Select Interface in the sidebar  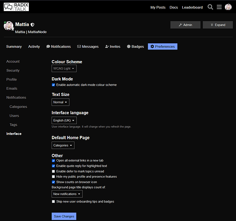pyautogui.click(x=14, y=134)
